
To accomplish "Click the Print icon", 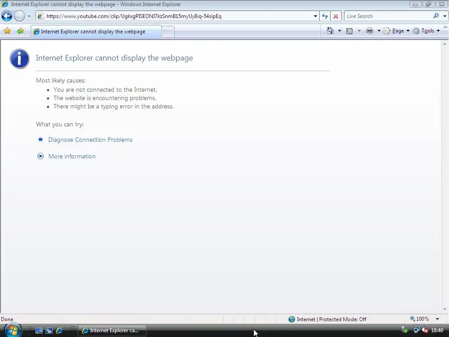I will tap(369, 31).
